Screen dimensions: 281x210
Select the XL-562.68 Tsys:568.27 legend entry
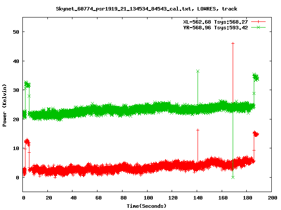216,22
